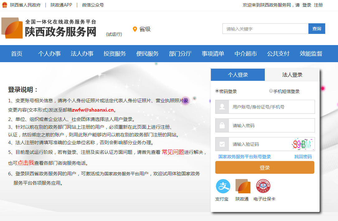Open the 便民服务 menu item
The width and height of the screenshot is (338, 221).
tap(147, 53)
